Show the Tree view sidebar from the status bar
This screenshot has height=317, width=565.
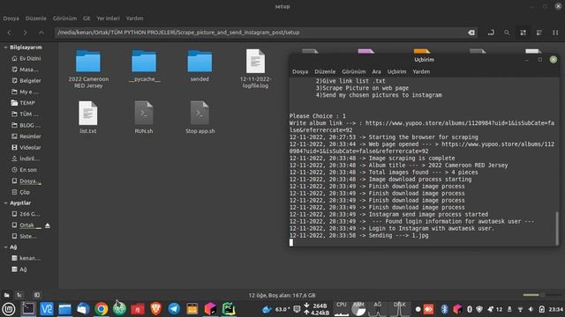19,295
